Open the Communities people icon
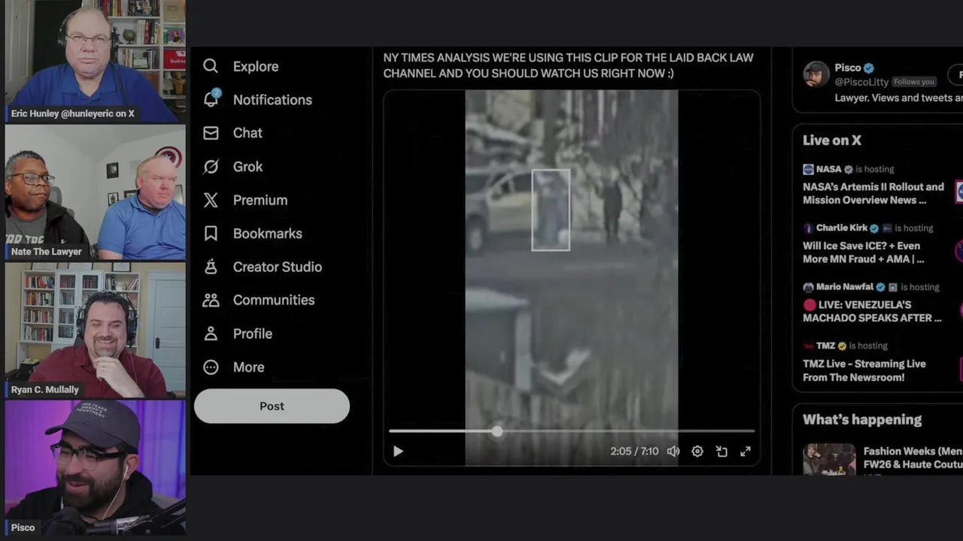 [211, 300]
